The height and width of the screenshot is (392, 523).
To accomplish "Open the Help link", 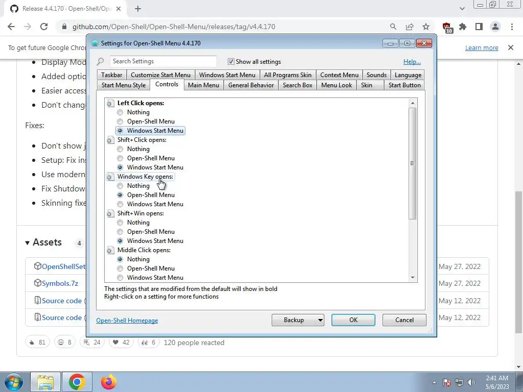I will (412, 62).
